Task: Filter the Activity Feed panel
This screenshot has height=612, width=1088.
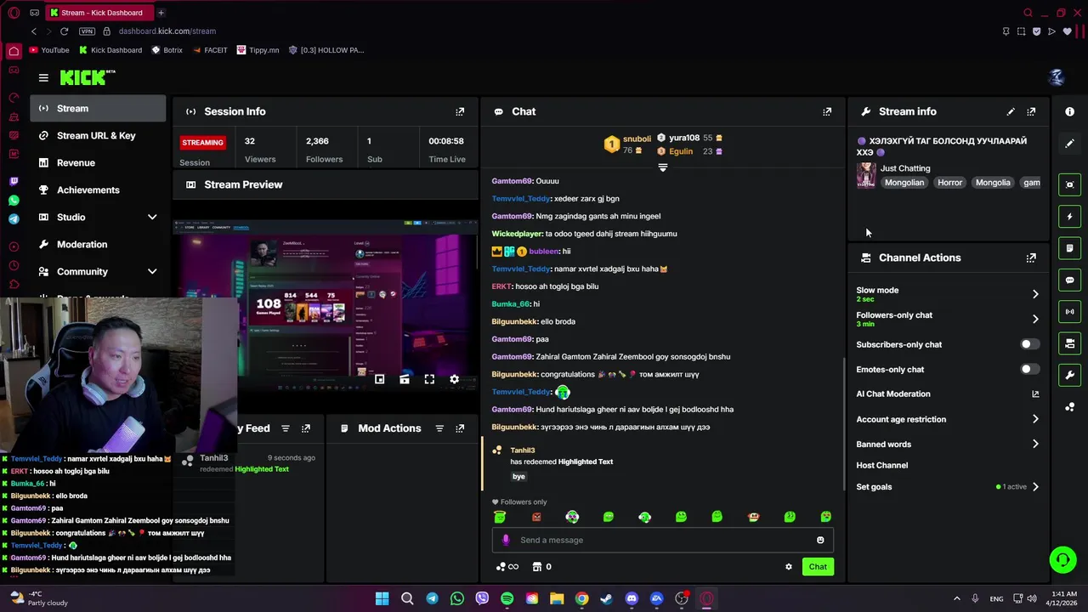Action: pos(286,428)
